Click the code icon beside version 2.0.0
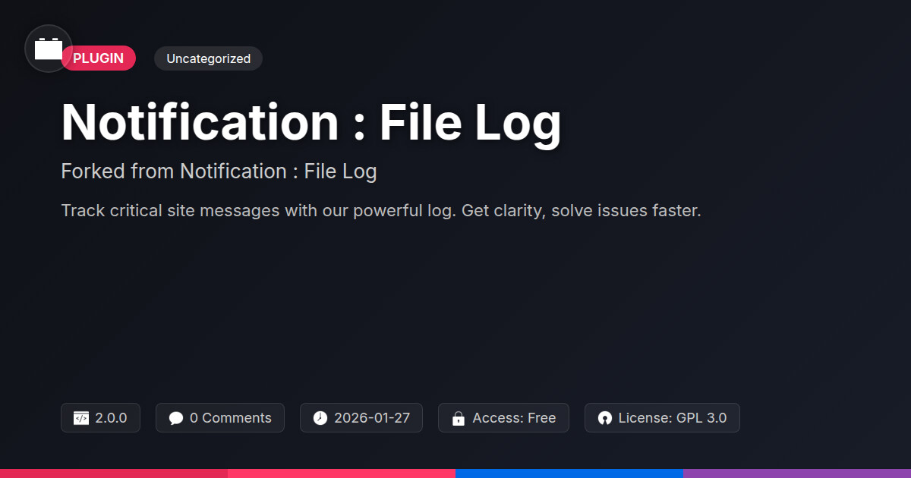911x478 pixels. click(81, 418)
